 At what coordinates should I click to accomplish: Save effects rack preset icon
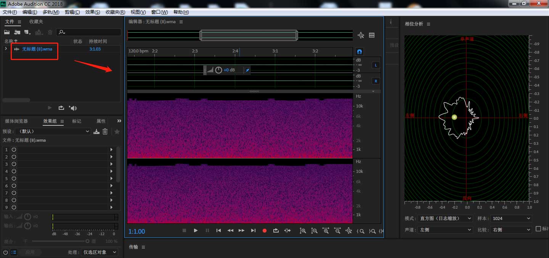pos(96,131)
